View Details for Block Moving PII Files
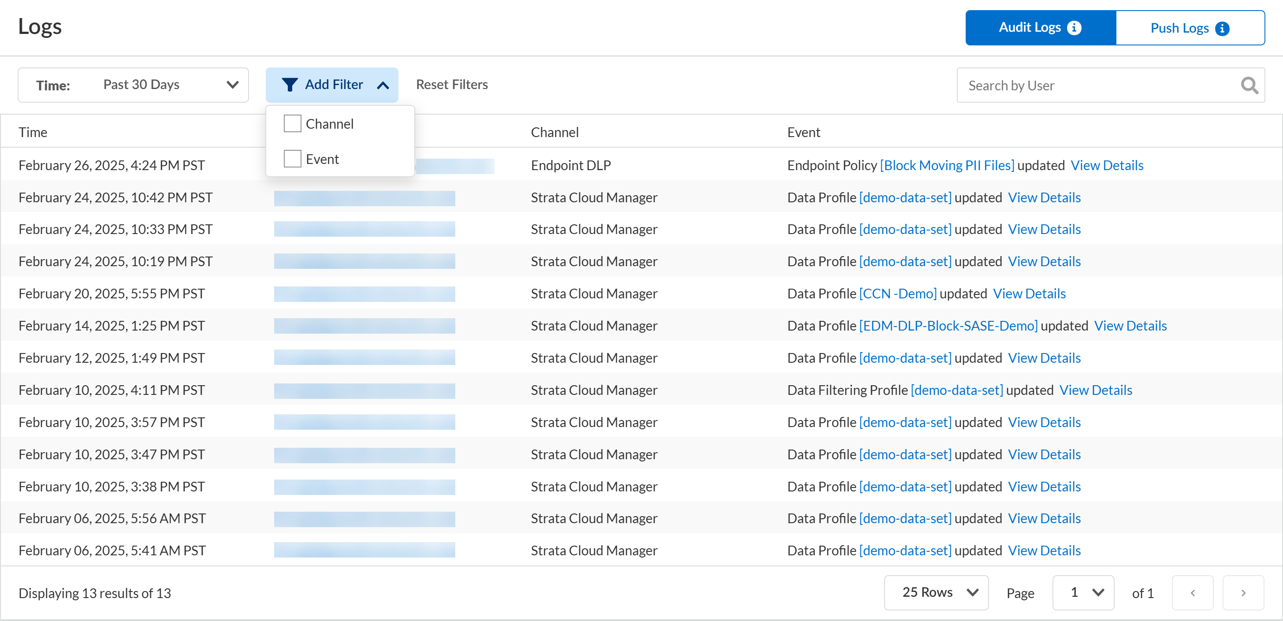Image resolution: width=1283 pixels, height=621 pixels. click(x=1107, y=165)
